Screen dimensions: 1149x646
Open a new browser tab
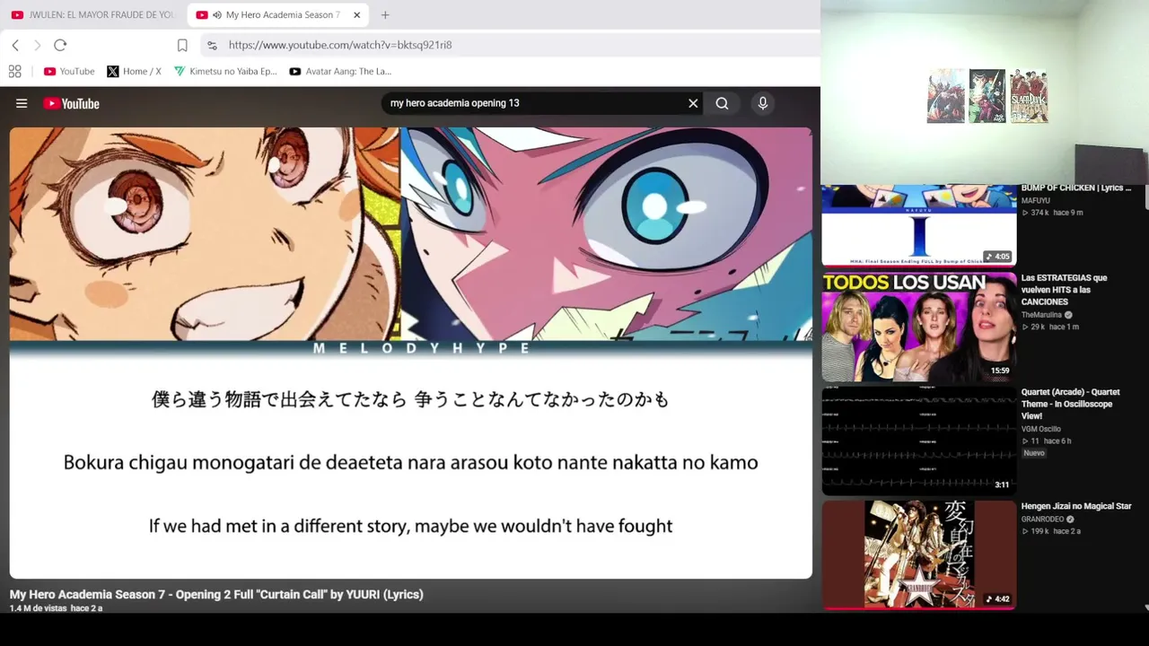[x=385, y=14]
